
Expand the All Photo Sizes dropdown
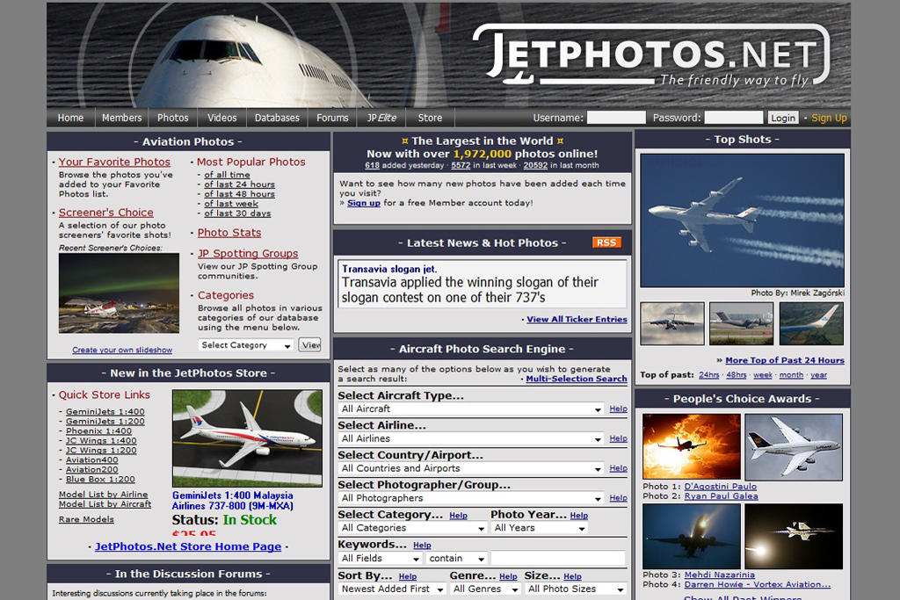576,589
